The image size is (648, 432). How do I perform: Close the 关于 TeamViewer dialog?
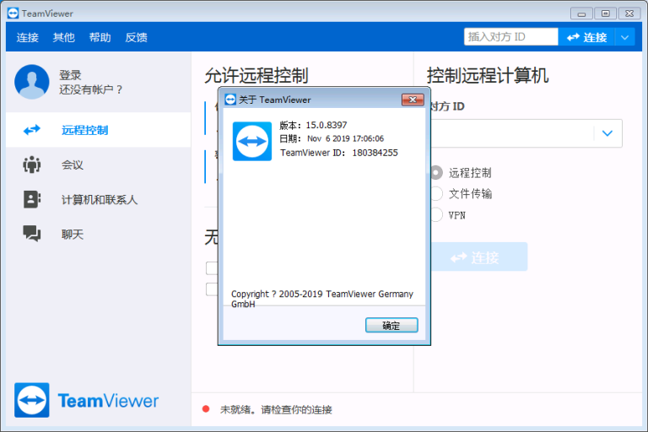[413, 100]
